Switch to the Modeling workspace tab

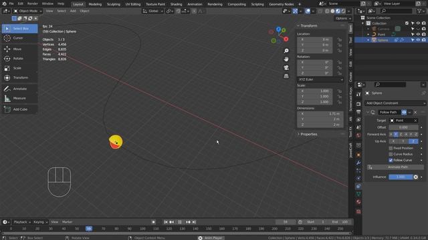coord(95,4)
